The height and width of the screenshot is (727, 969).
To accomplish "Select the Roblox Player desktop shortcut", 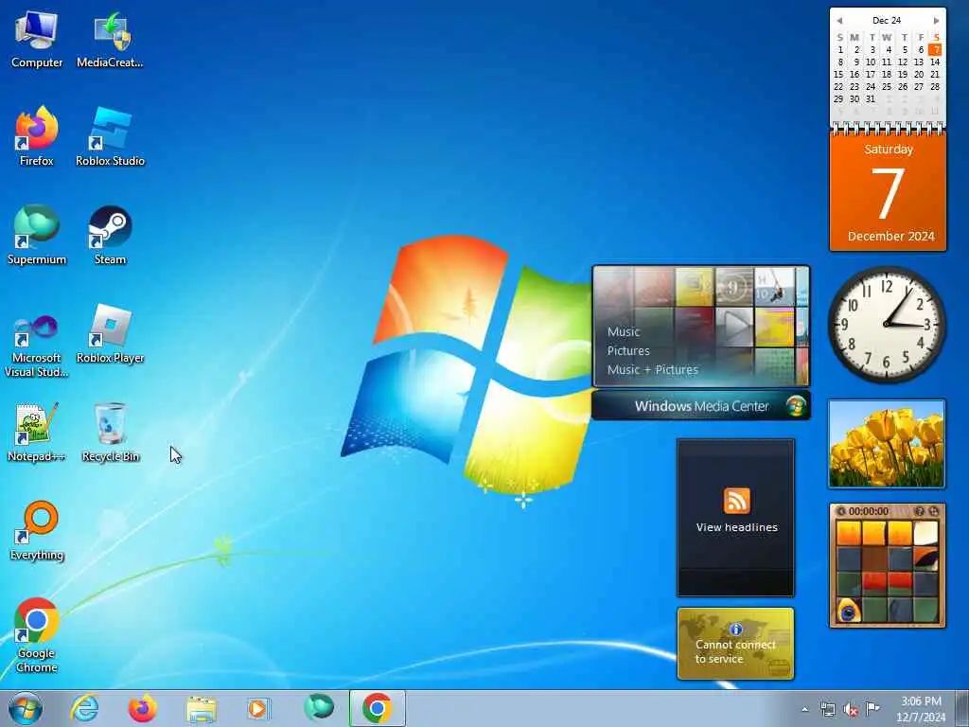I will [x=110, y=334].
